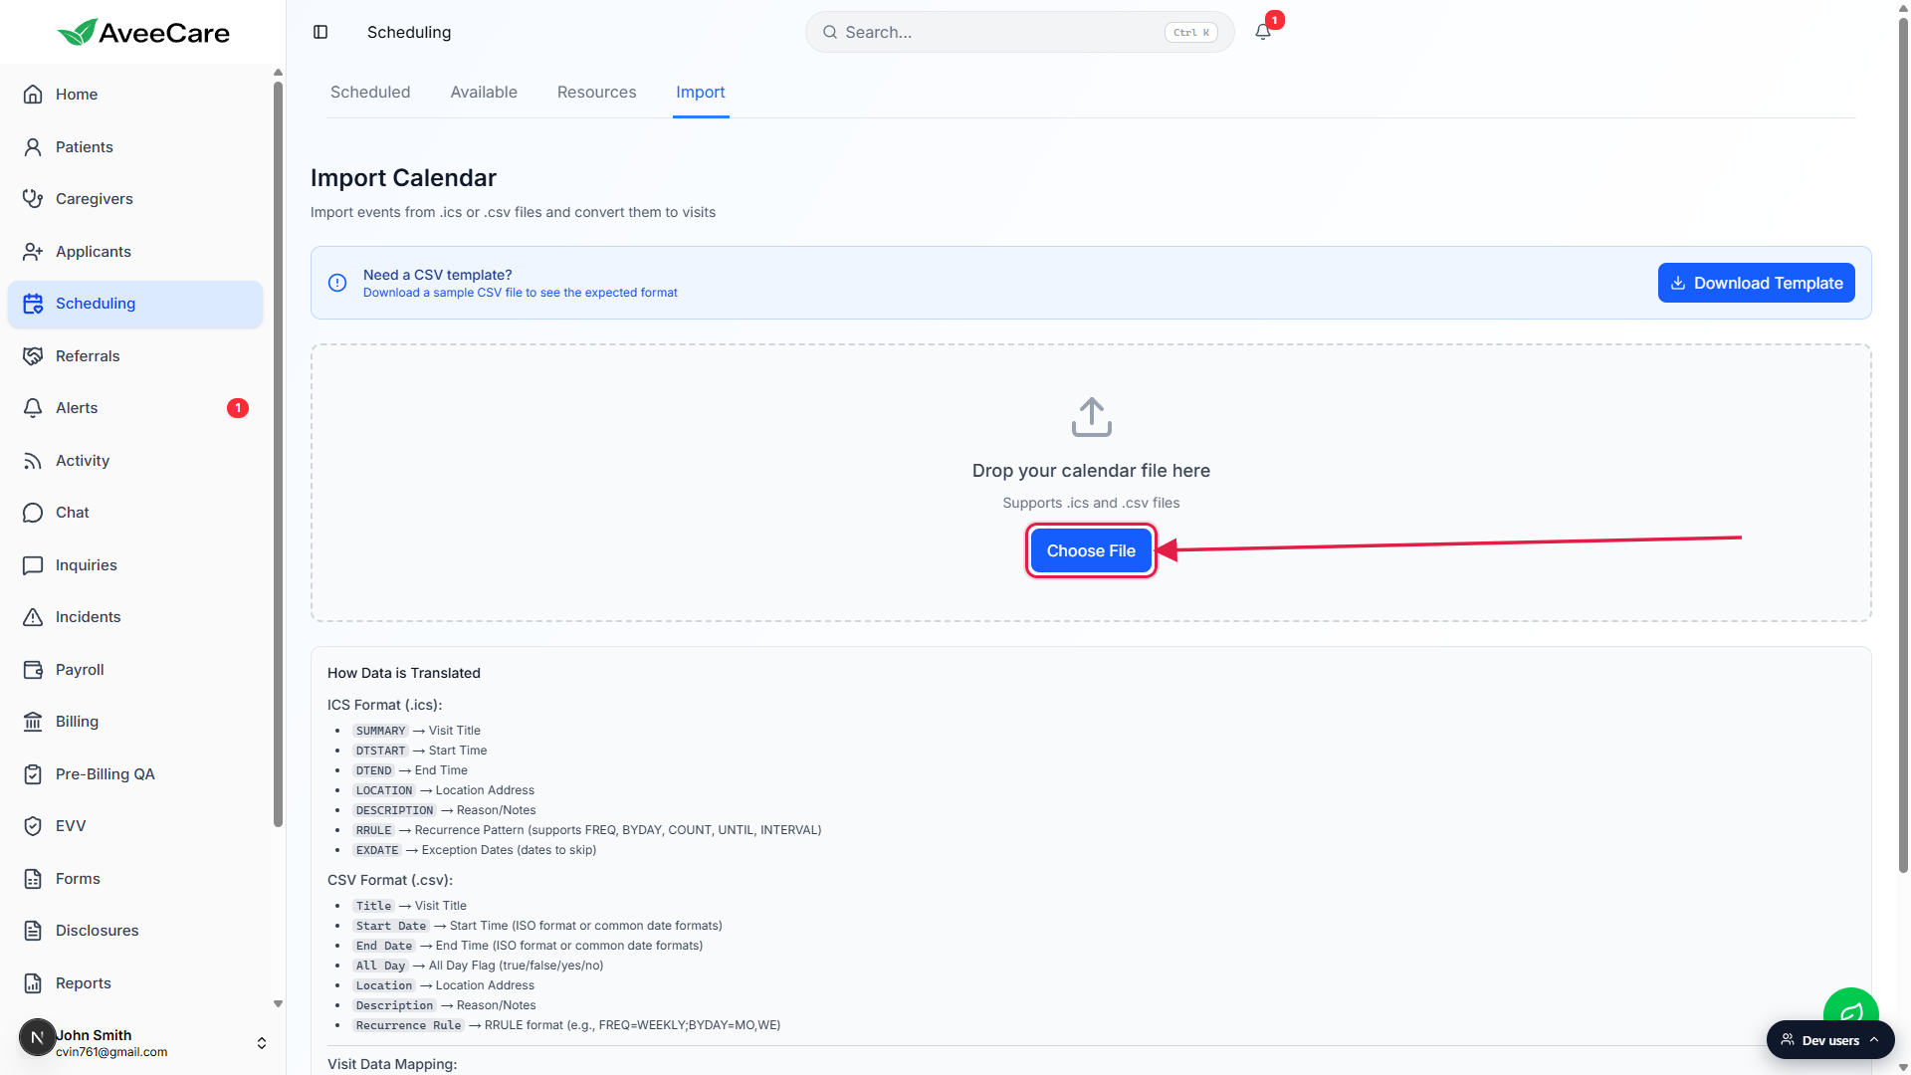Open Referrals page label
The image size is (1911, 1075).
coord(88,356)
